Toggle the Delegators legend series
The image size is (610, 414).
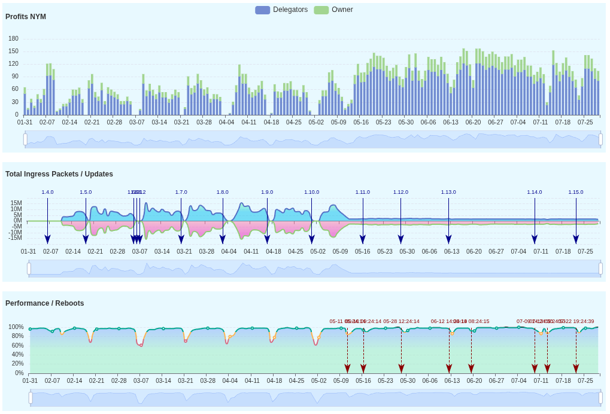click(x=290, y=10)
